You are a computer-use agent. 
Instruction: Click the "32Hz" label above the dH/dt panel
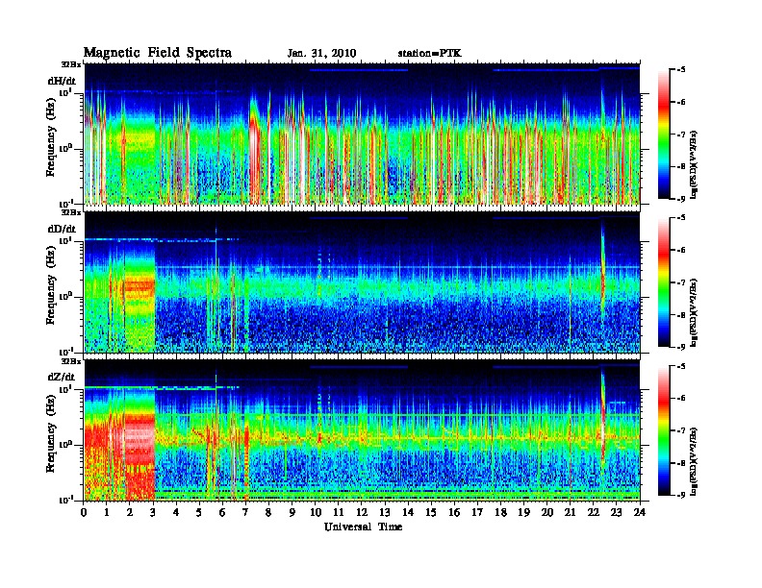click(71, 64)
